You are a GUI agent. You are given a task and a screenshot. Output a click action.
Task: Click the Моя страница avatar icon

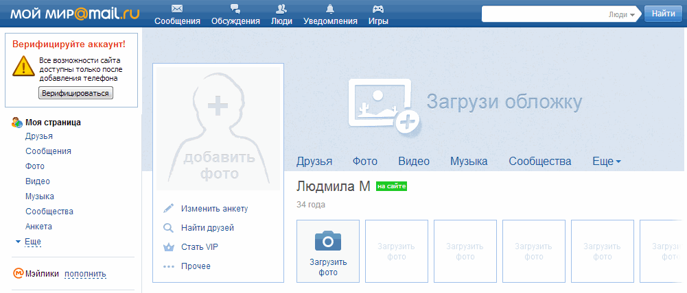16,123
